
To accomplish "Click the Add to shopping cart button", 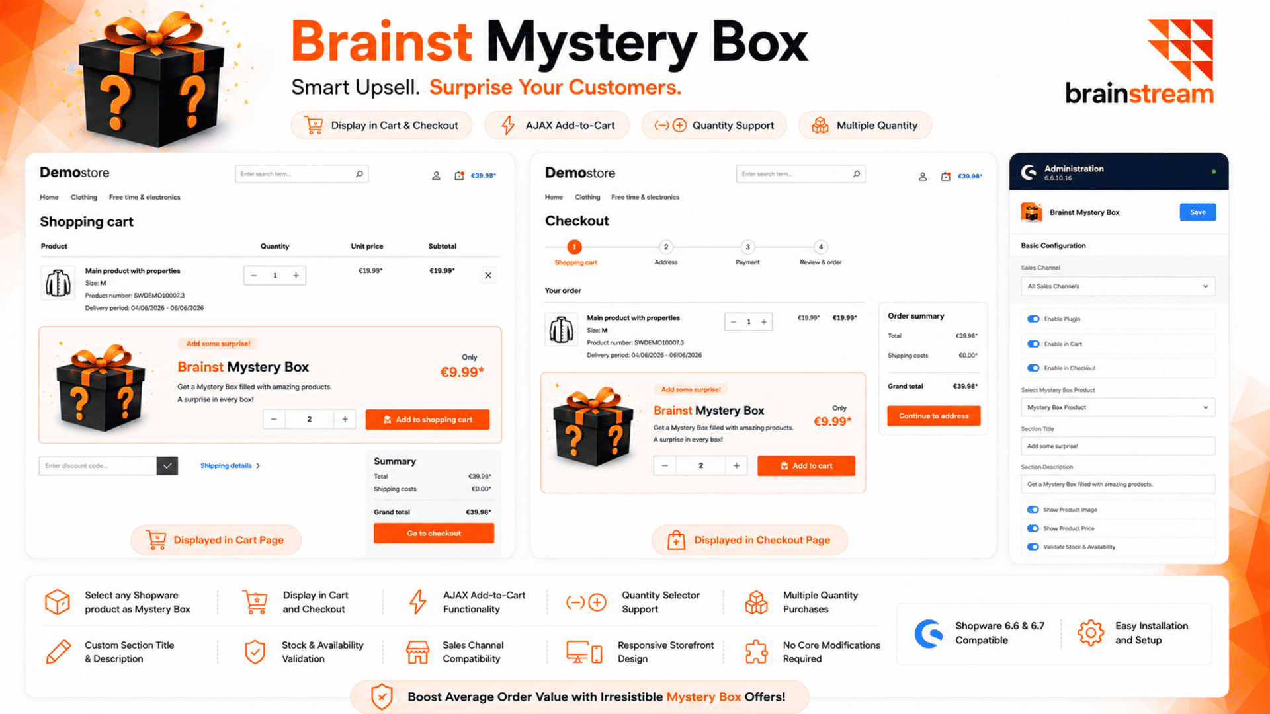I will coord(427,420).
